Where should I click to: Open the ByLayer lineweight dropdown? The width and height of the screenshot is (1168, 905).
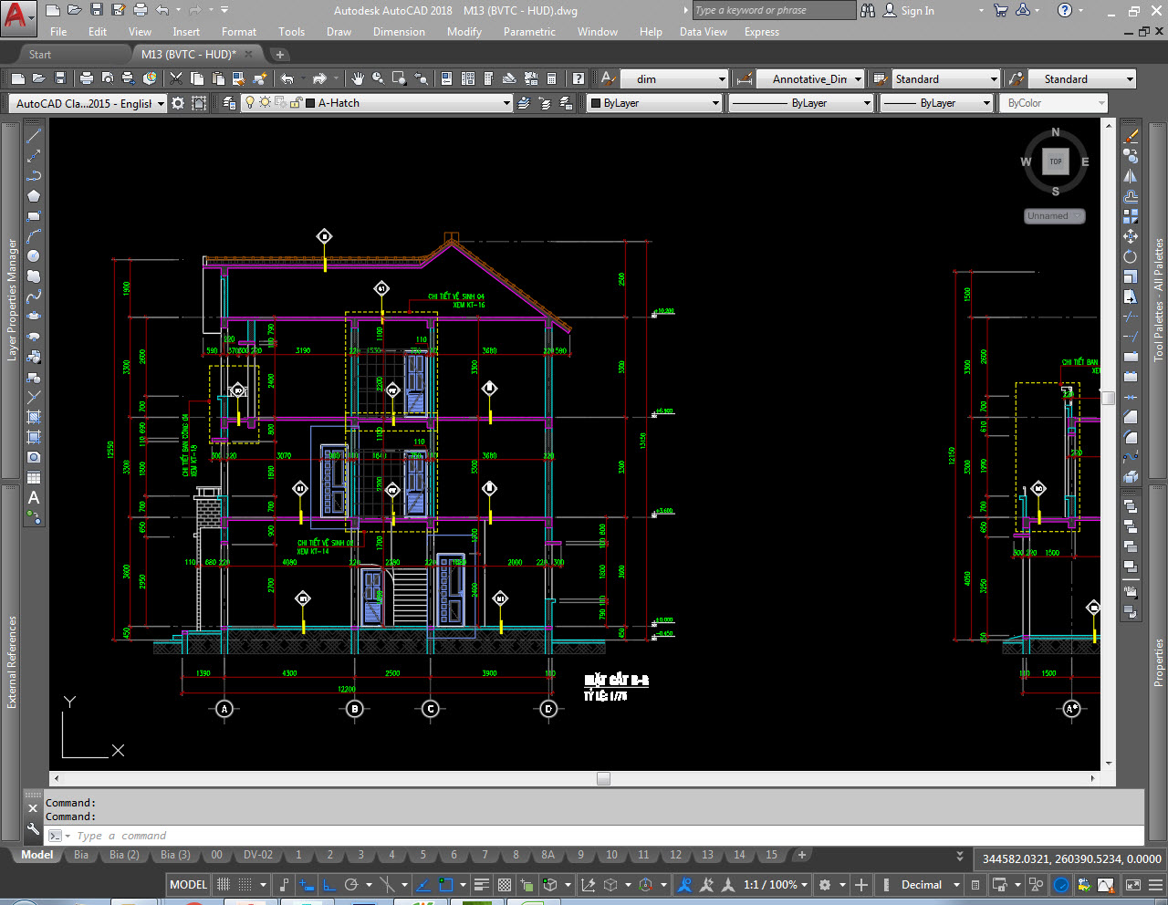coord(986,103)
